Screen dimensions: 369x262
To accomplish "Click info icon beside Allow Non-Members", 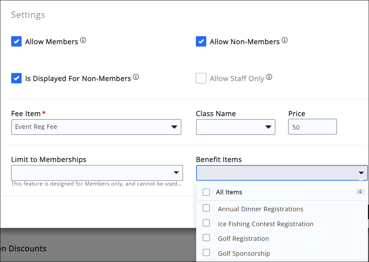I will [285, 40].
